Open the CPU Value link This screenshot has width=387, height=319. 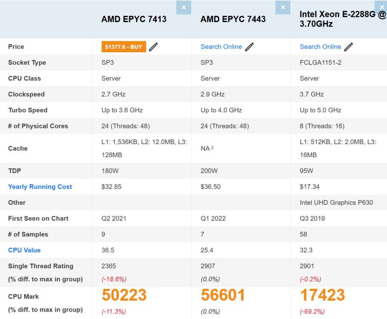point(24,250)
